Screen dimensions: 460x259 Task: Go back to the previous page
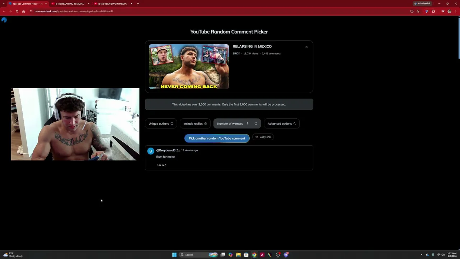[4, 11]
